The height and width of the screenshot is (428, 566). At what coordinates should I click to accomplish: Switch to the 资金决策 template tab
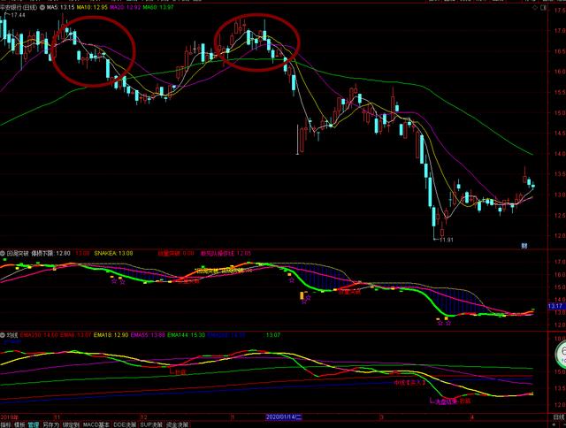coord(177,424)
